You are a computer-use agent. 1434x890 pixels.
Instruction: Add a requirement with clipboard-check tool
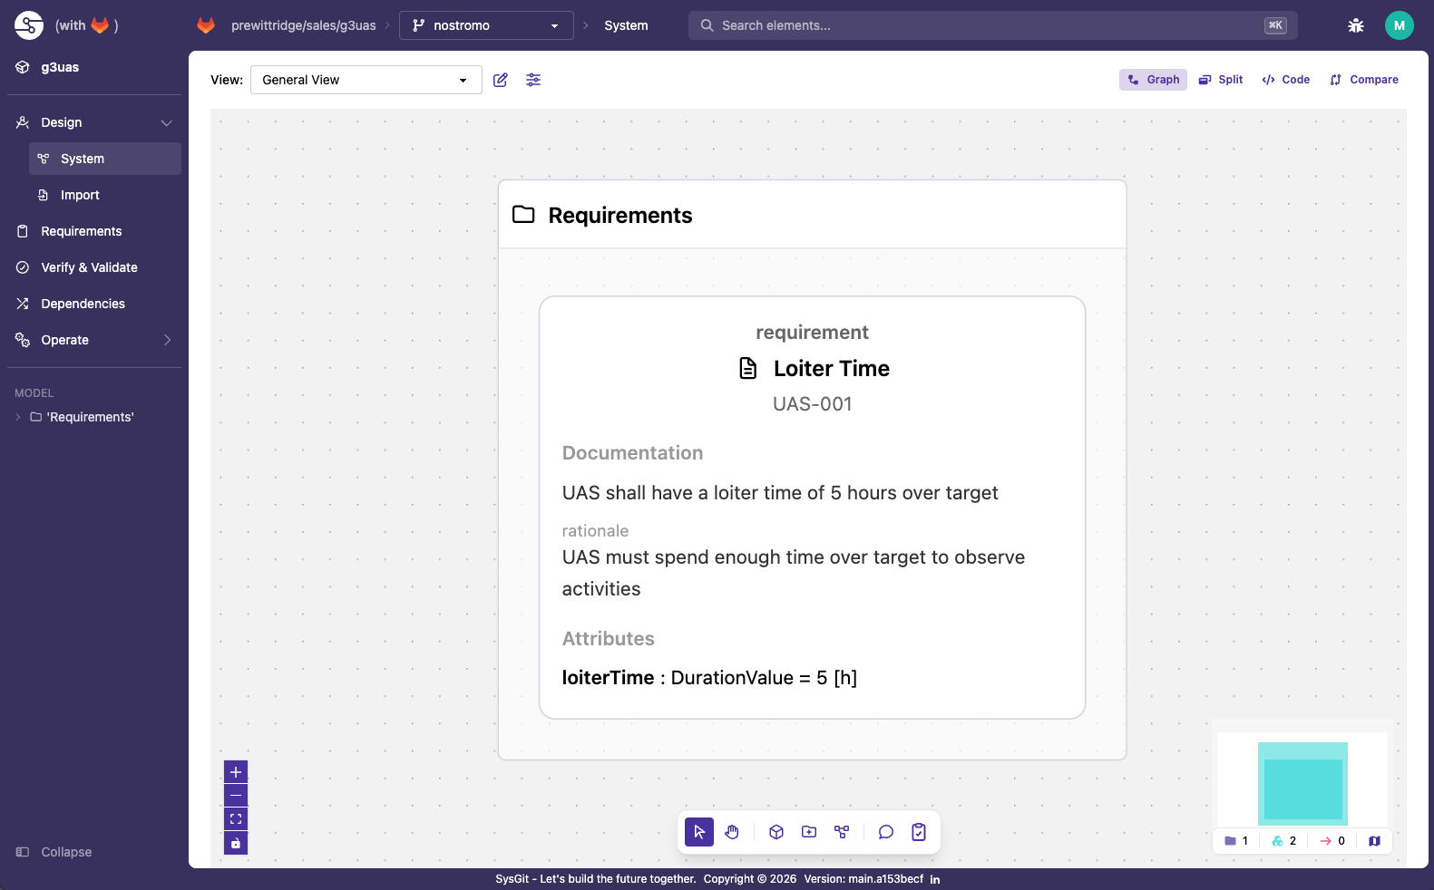click(x=919, y=832)
